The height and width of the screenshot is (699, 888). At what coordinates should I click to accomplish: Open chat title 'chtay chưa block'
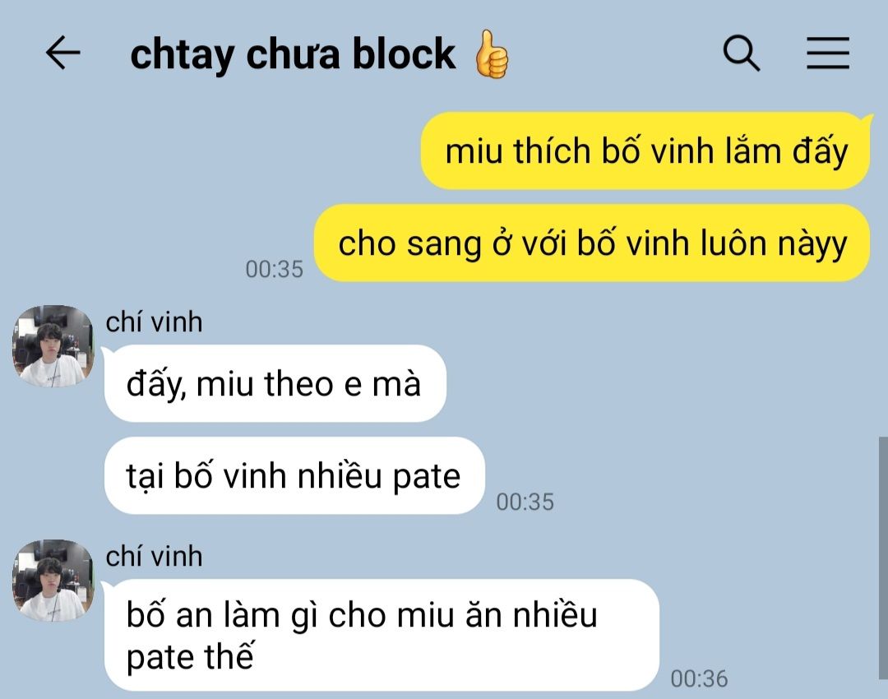(x=293, y=54)
